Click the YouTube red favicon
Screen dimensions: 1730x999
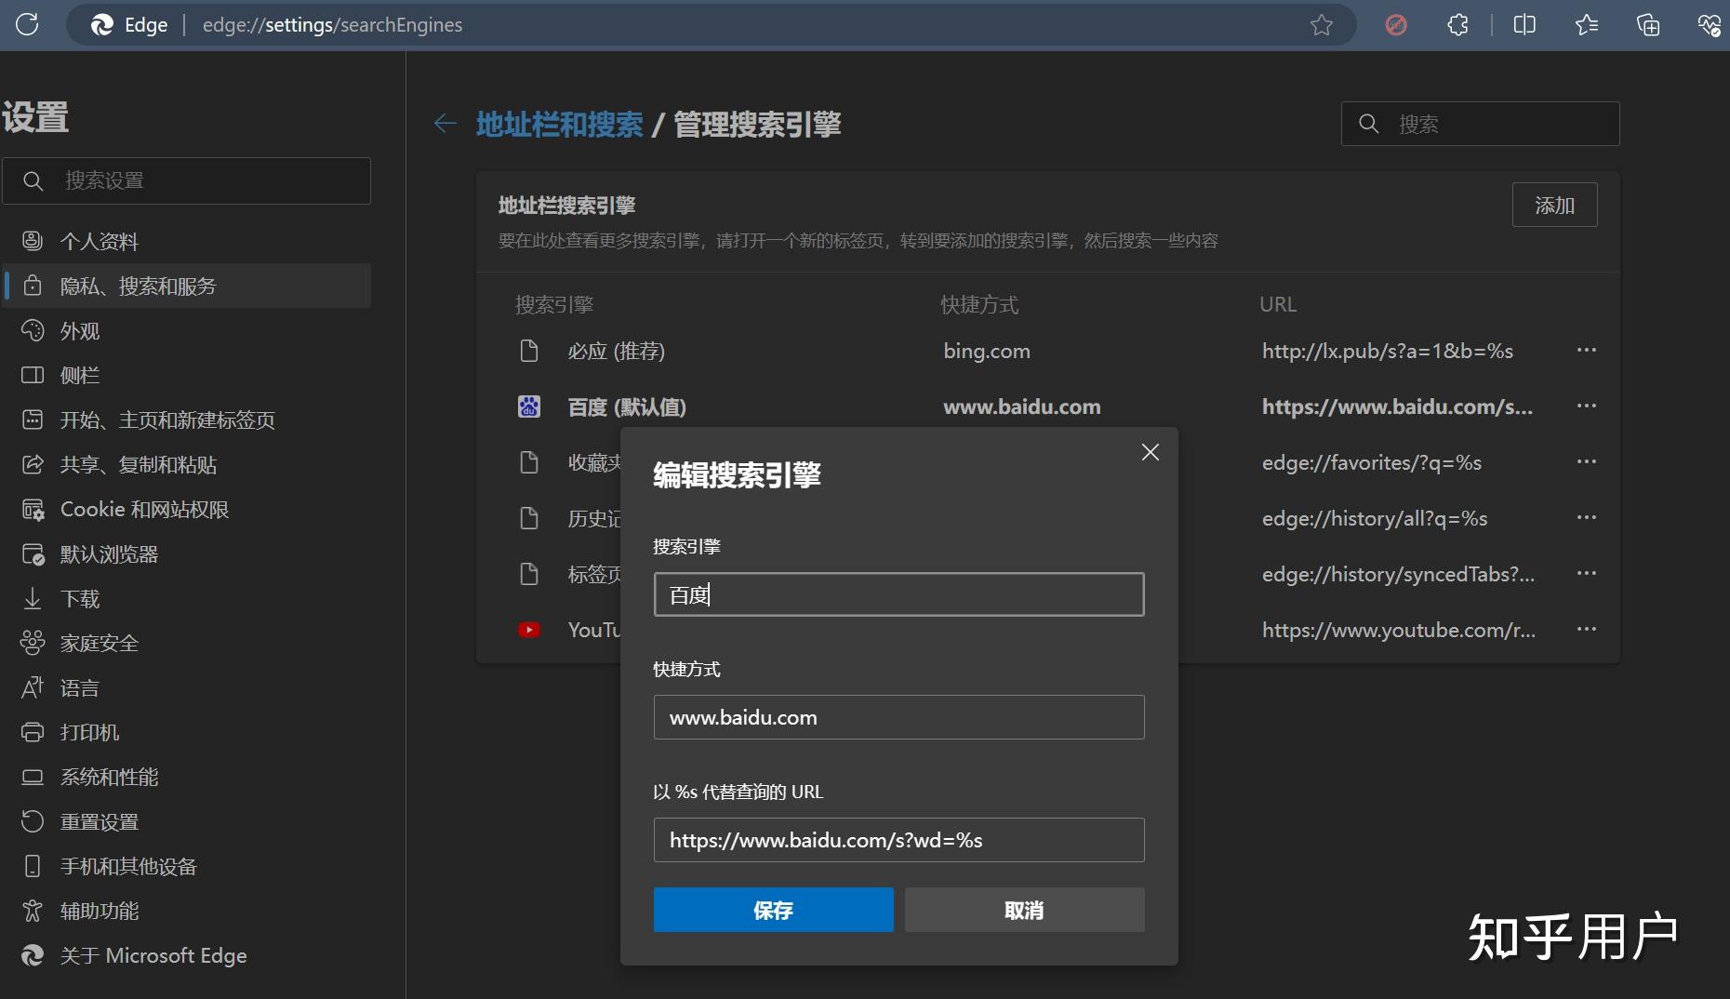(529, 630)
